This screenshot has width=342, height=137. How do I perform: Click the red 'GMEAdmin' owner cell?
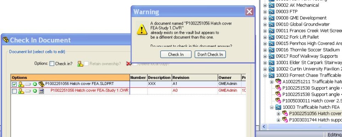229,91
